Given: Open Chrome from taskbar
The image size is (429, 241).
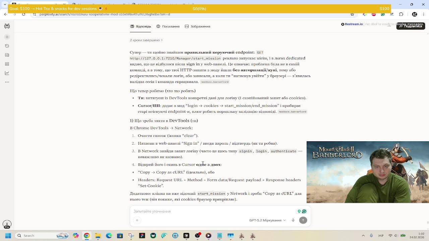Looking at the screenshot, I should tap(87, 236).
